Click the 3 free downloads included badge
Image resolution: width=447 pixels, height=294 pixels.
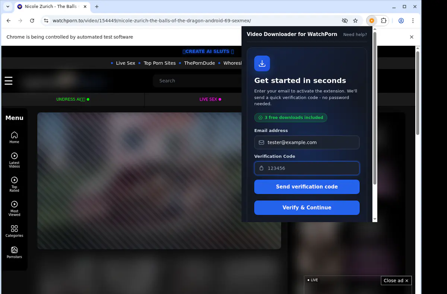tap(291, 117)
